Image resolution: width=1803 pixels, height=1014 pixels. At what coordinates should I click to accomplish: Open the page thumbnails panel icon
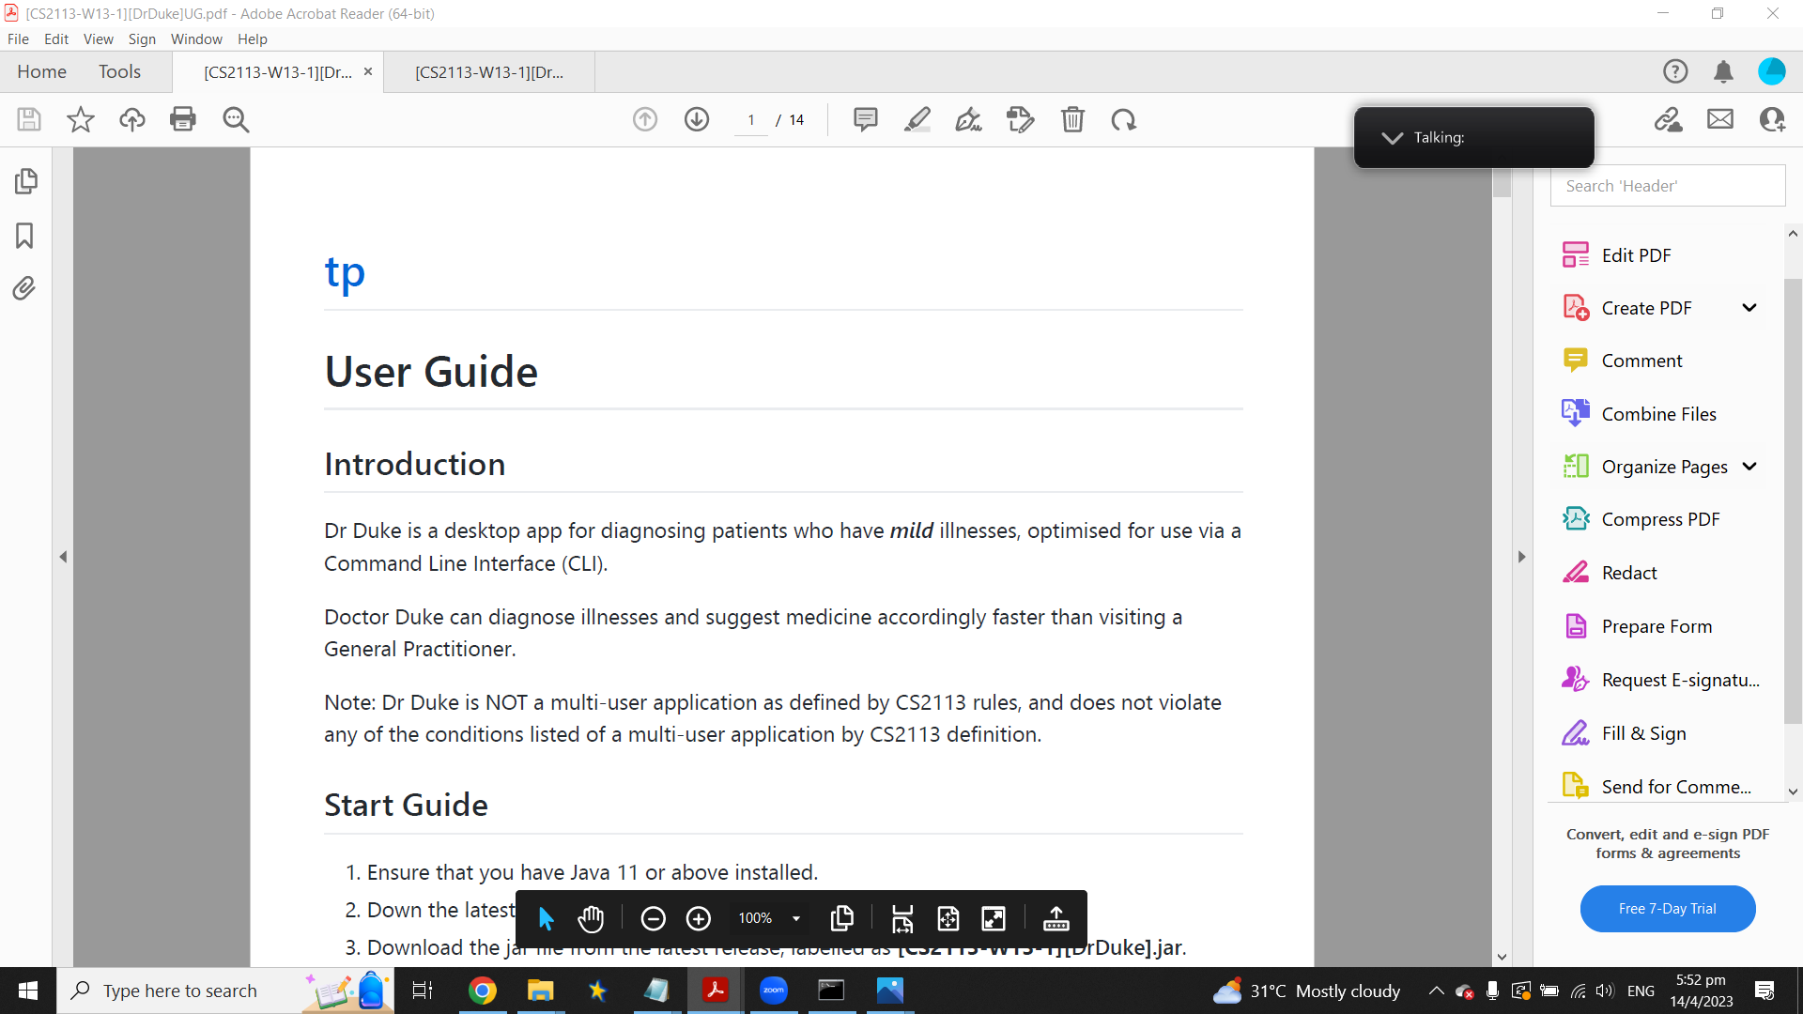26,181
